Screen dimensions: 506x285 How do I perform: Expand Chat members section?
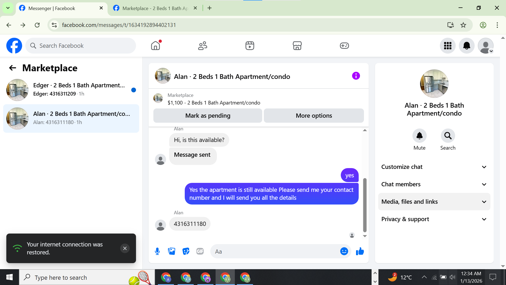pos(434,184)
